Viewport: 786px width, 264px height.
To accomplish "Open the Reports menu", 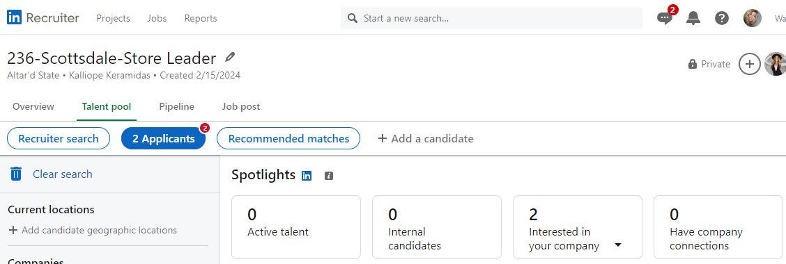I will tap(201, 19).
